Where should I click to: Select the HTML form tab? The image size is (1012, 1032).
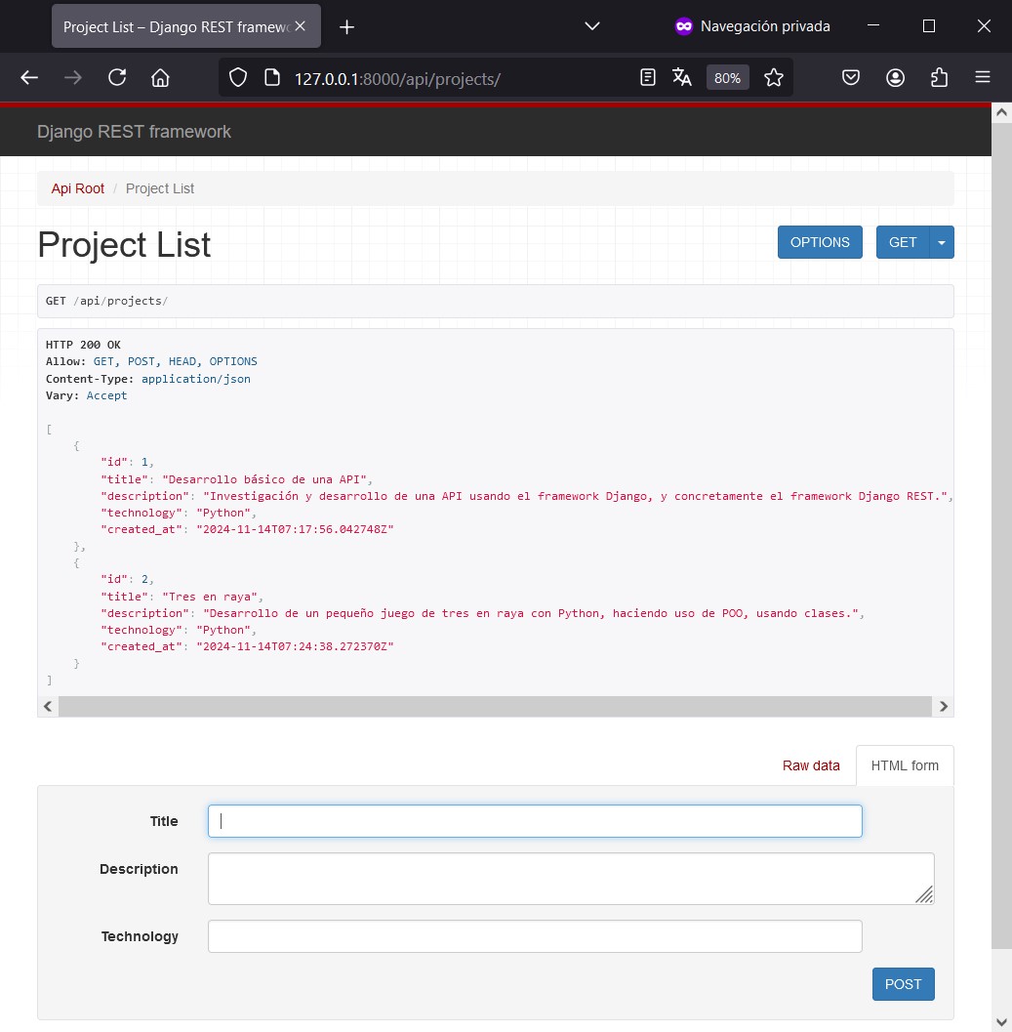click(x=905, y=765)
